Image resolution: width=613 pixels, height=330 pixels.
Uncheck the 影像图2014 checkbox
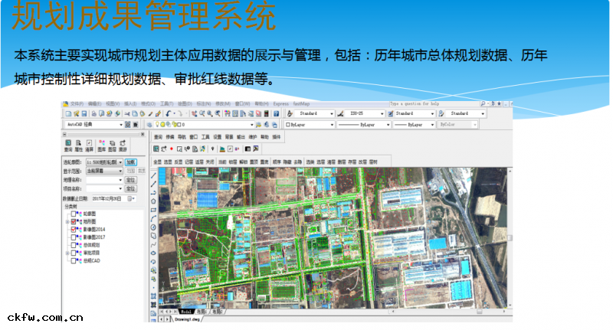click(74, 230)
